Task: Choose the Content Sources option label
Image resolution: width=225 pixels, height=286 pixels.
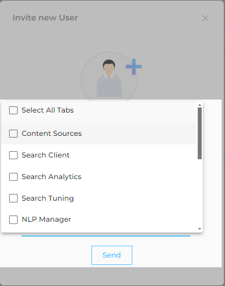Action: click(x=52, y=134)
